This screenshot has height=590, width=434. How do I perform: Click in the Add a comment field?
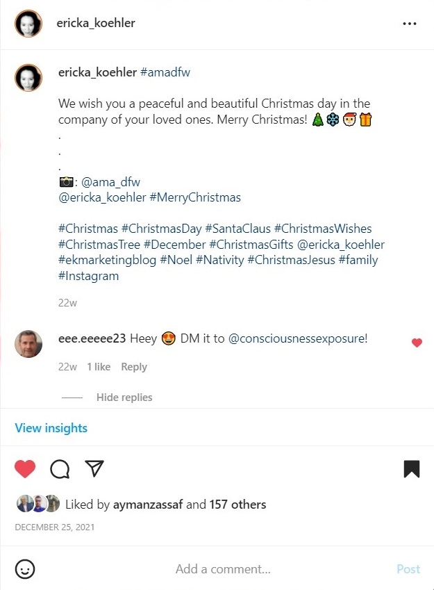coord(223,569)
